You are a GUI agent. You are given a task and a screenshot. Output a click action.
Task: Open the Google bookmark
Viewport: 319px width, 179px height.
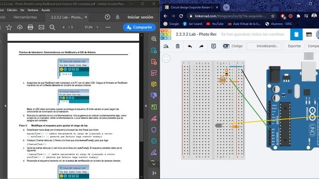pyautogui.click(x=171, y=24)
